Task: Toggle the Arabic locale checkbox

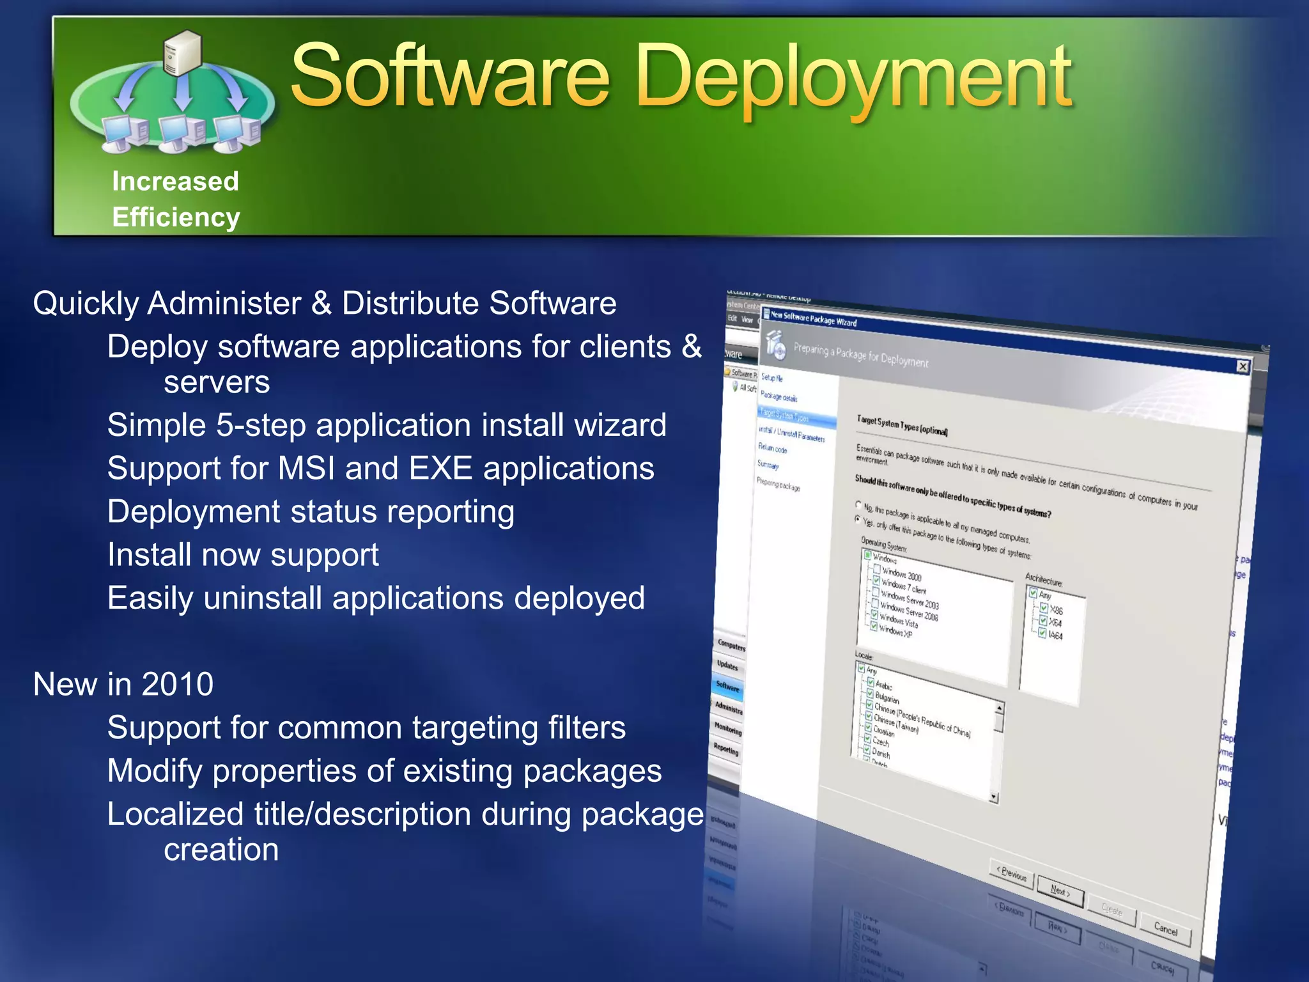Action: 870,682
